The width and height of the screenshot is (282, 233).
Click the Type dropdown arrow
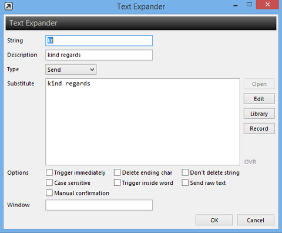click(x=92, y=69)
